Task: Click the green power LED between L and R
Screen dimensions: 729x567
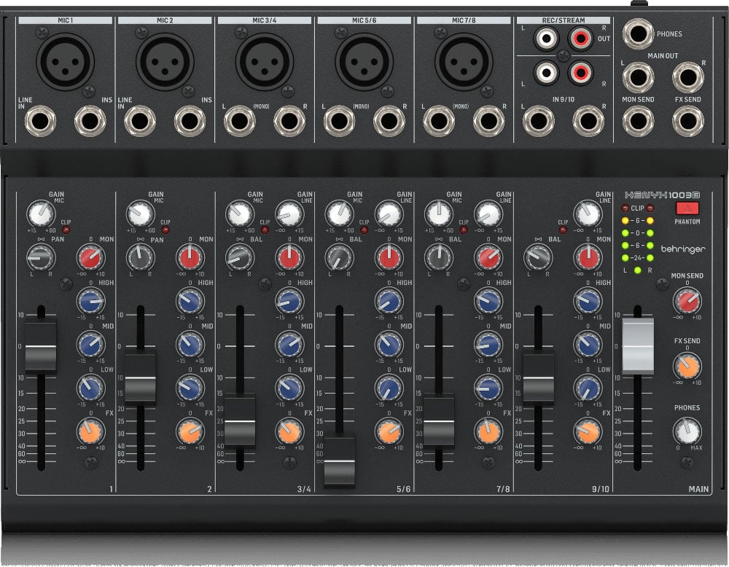Action: pyautogui.click(x=638, y=270)
